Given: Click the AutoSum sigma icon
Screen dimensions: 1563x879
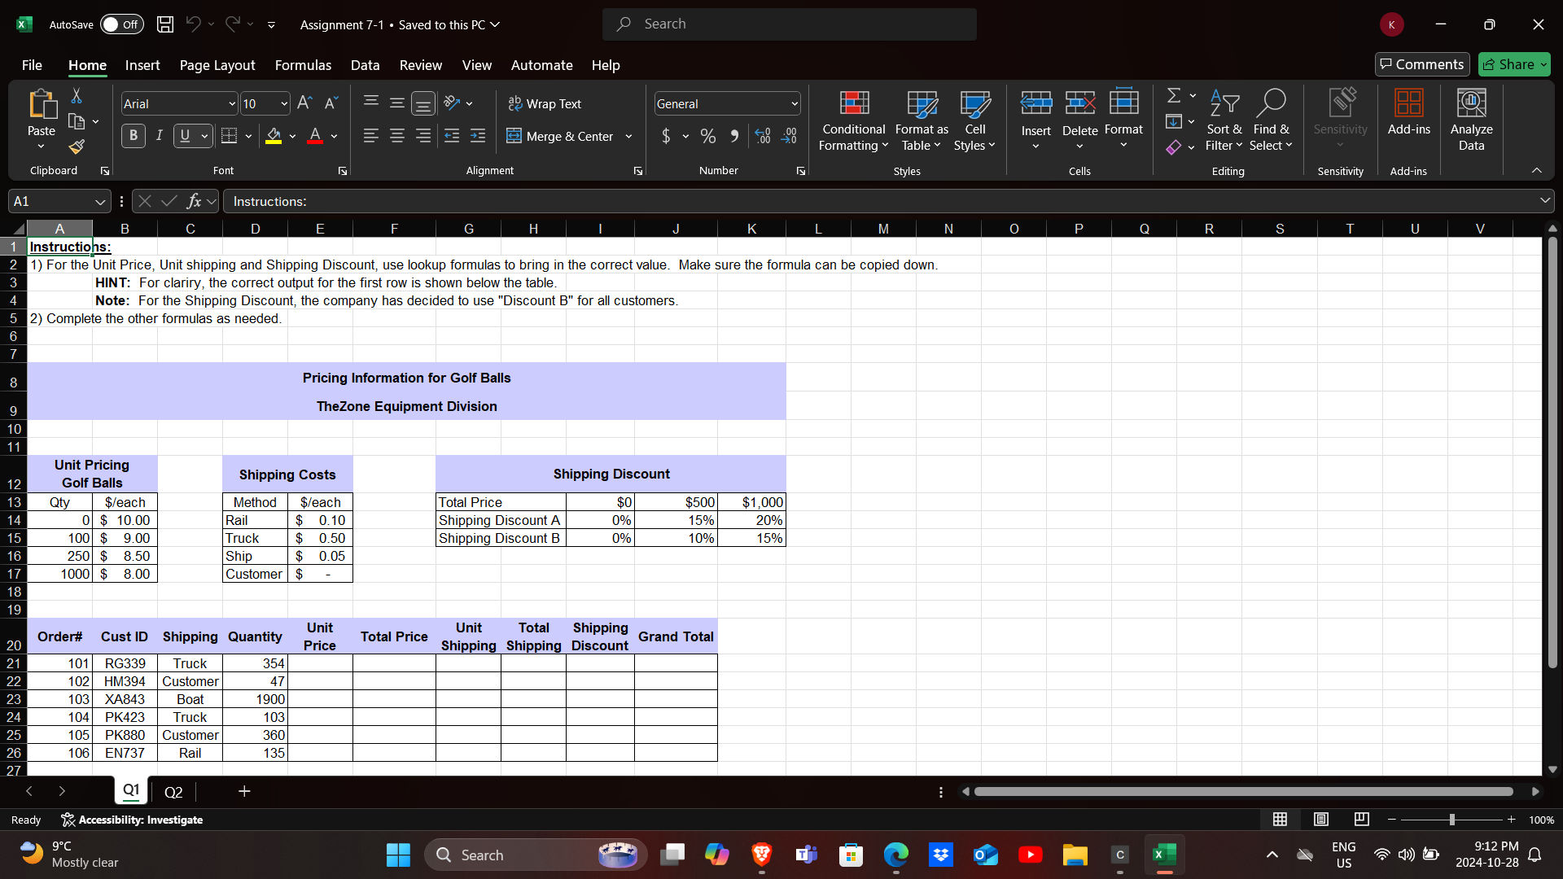Looking at the screenshot, I should click(1173, 96).
